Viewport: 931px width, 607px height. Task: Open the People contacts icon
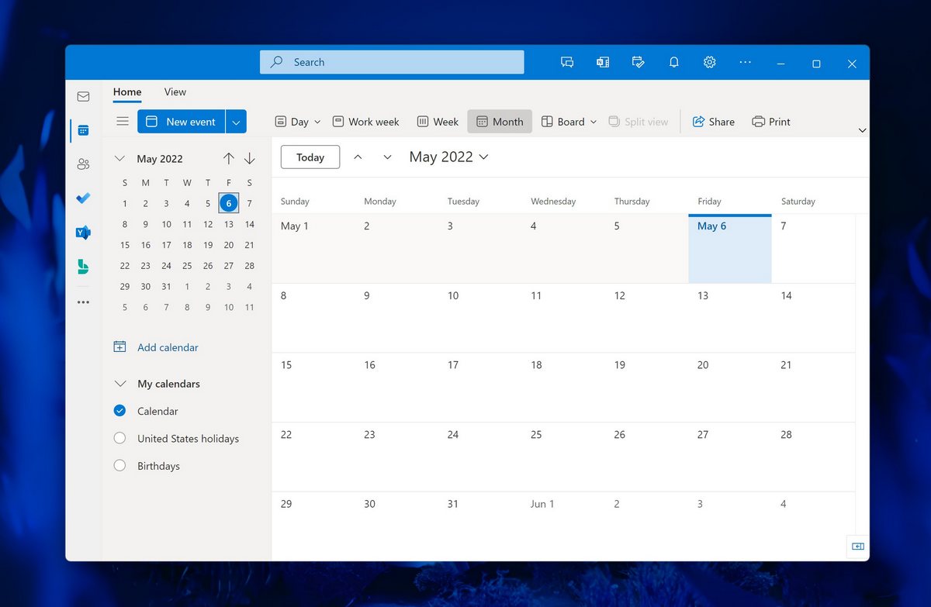[x=83, y=164]
